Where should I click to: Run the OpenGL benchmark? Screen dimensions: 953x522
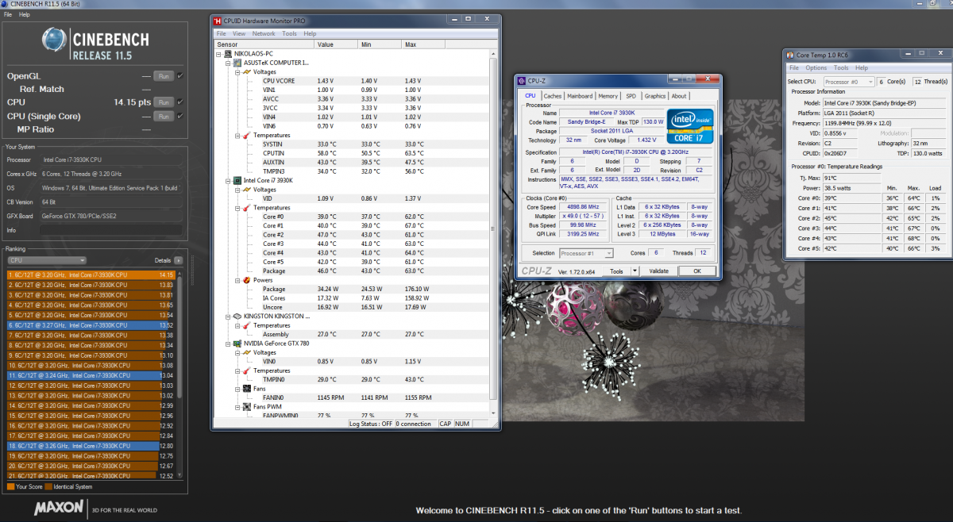(x=164, y=76)
